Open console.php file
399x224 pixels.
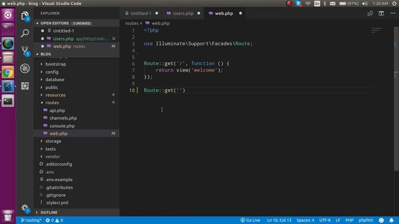coord(77,126)
